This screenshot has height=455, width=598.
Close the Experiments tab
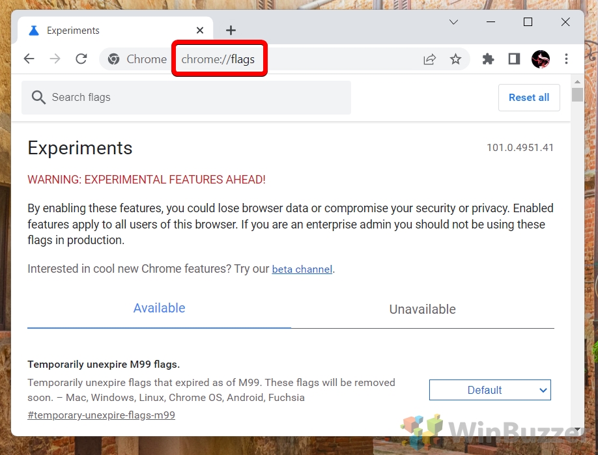coord(200,30)
